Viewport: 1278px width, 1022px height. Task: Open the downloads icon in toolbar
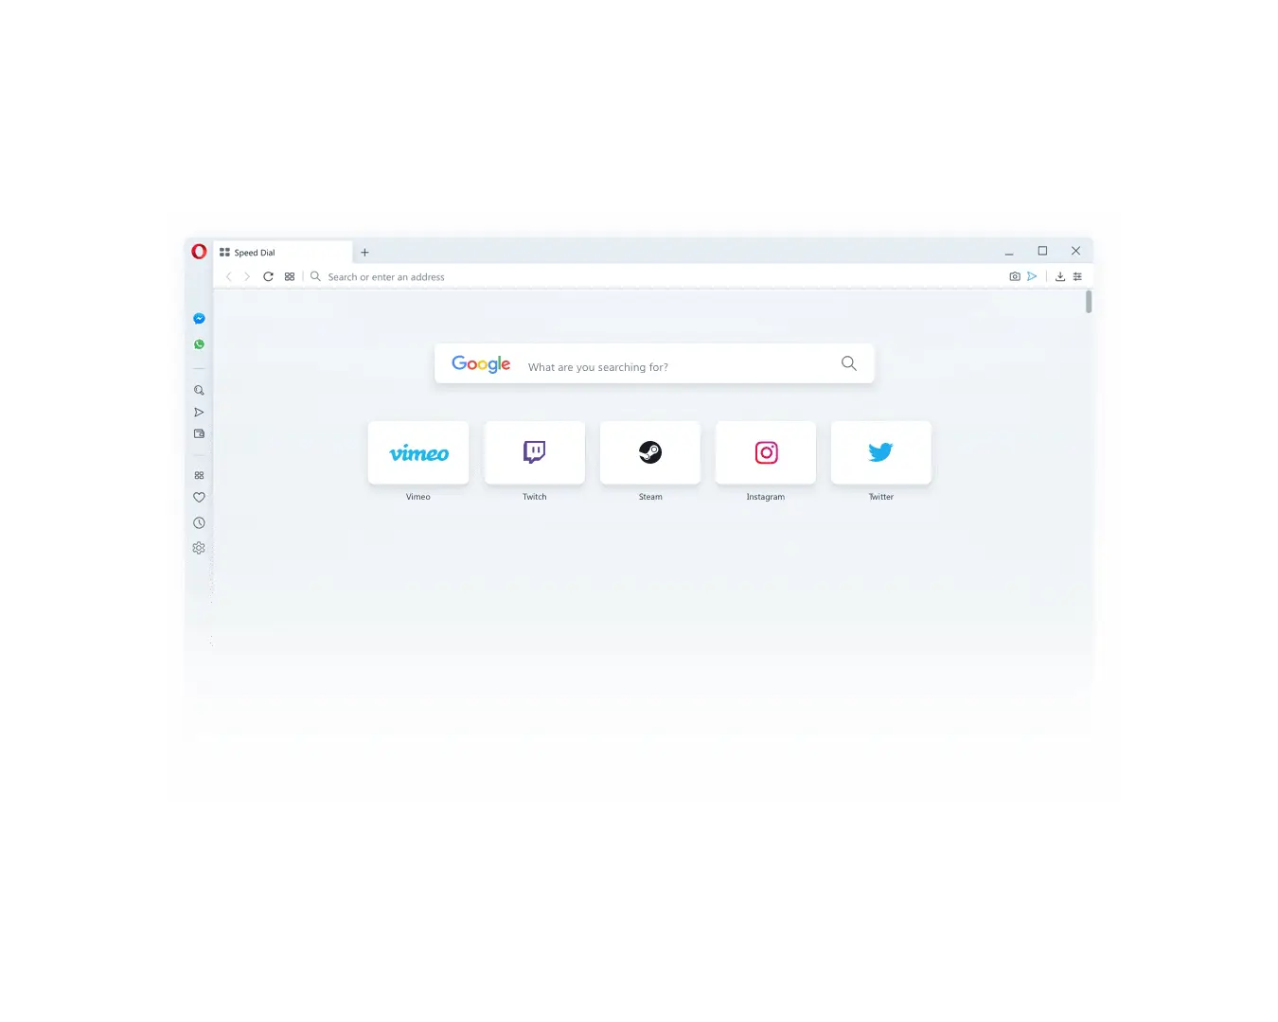(1060, 276)
